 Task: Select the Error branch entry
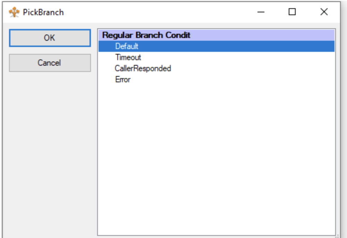click(217, 80)
